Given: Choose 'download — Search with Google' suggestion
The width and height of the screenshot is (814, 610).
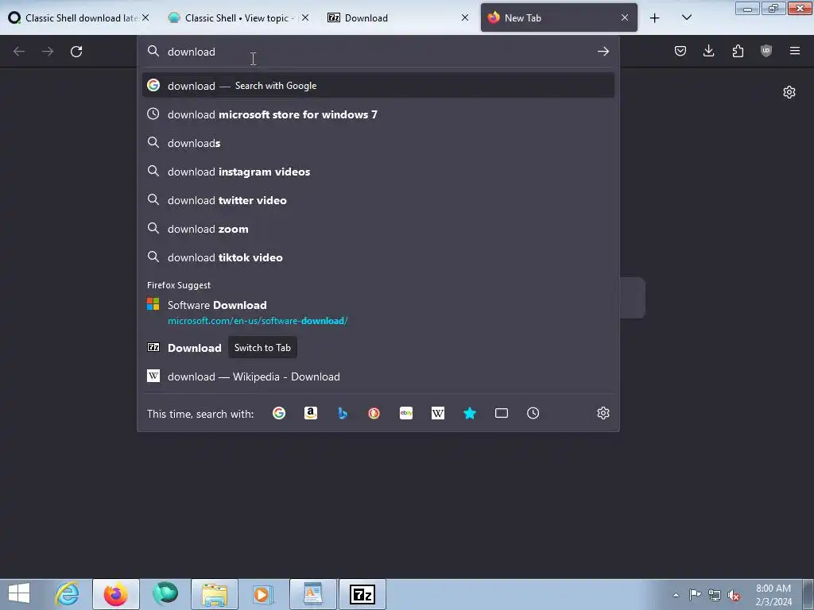Looking at the screenshot, I should (x=378, y=86).
